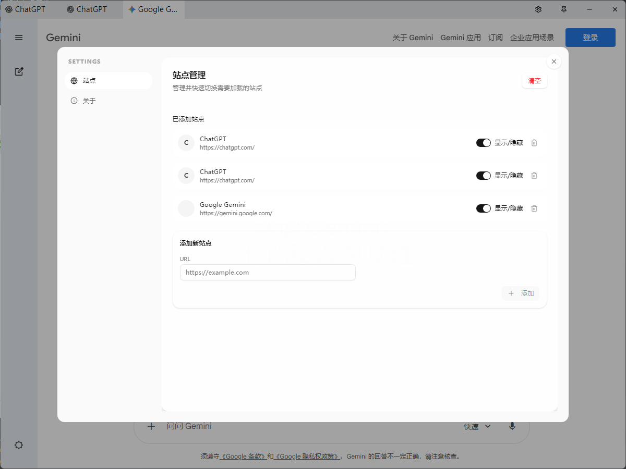
Task: Click the blue 登录 sign-in button
Action: [591, 38]
